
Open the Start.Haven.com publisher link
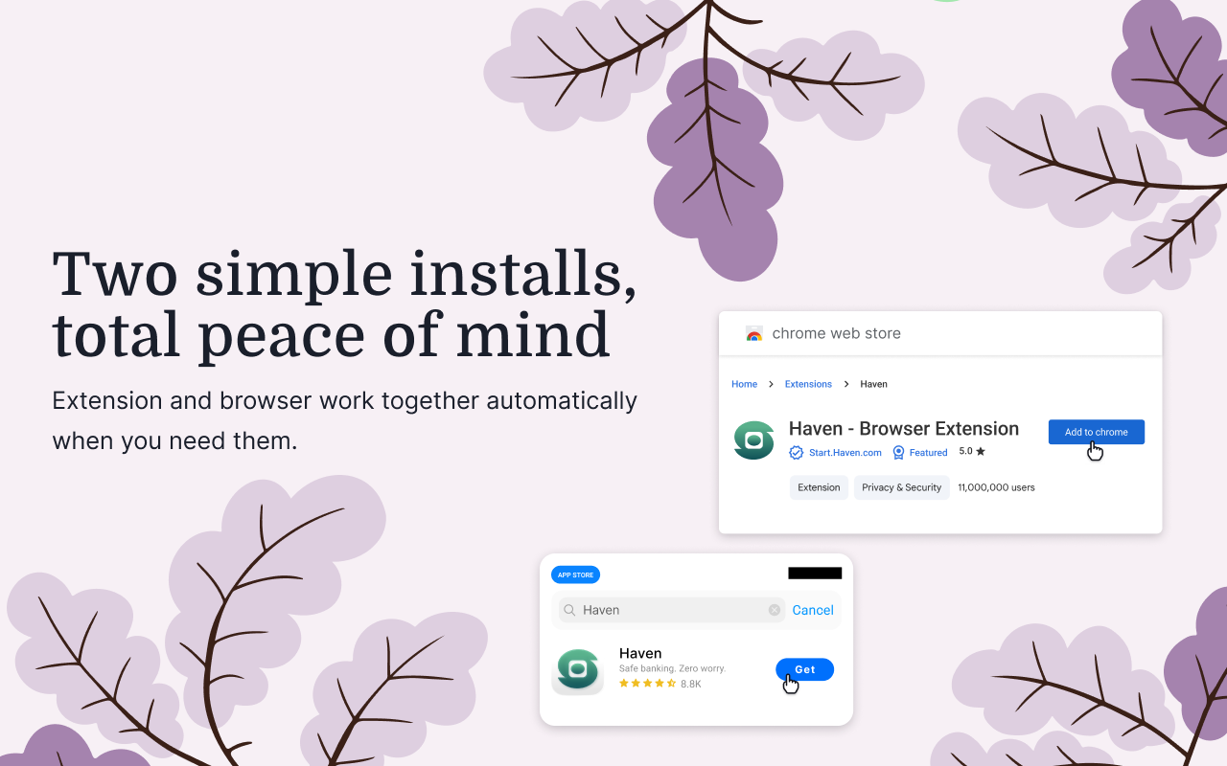point(845,452)
